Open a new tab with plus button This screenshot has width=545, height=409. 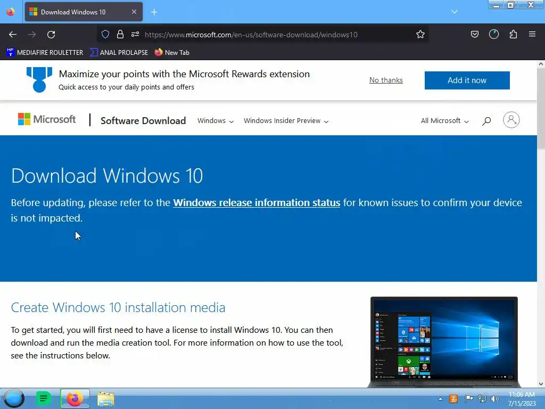(x=154, y=12)
